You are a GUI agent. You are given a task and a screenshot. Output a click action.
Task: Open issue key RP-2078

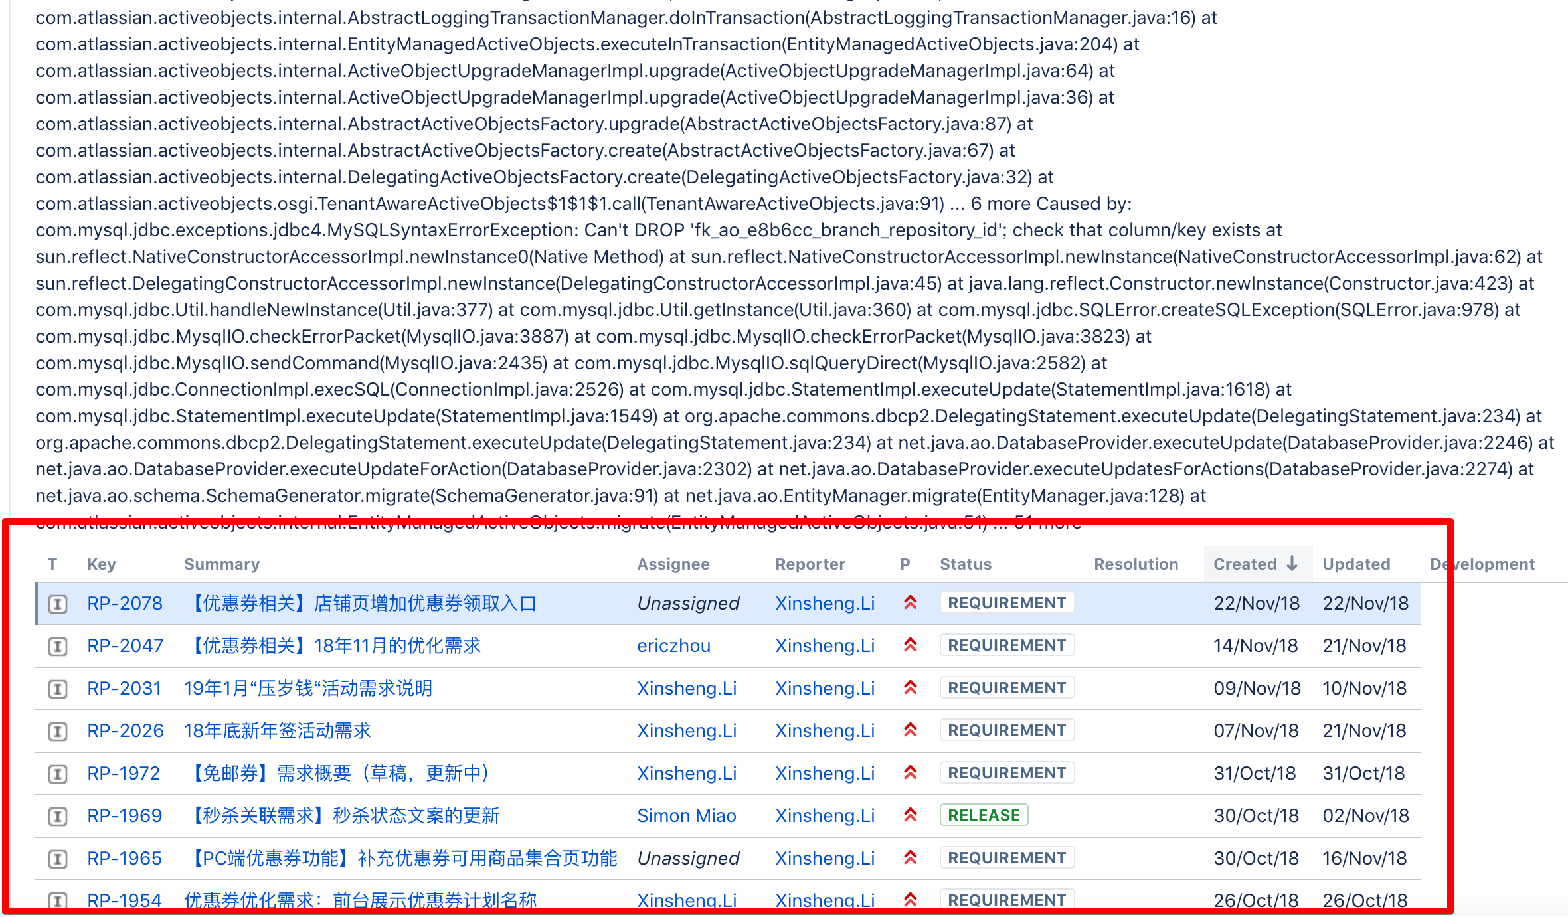[125, 603]
